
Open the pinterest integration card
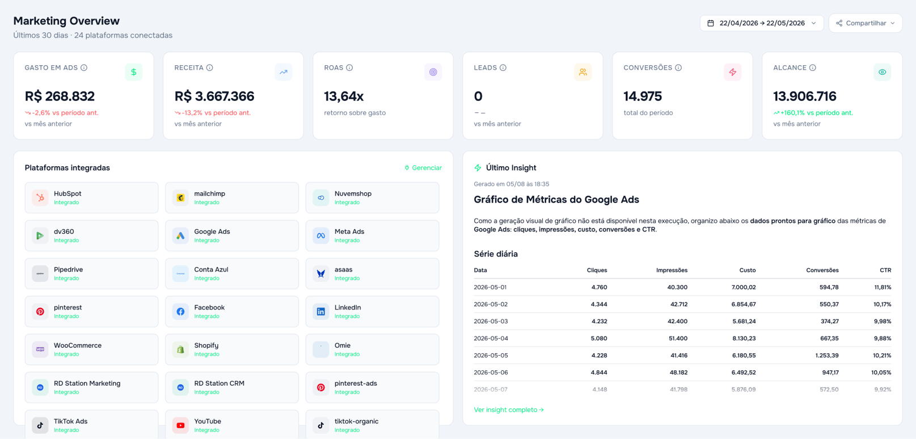pyautogui.click(x=91, y=312)
